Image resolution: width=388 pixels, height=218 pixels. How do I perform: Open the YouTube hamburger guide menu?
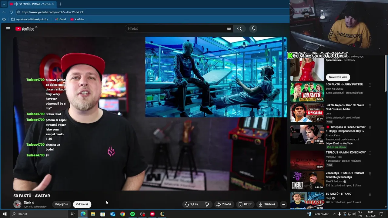click(x=8, y=29)
